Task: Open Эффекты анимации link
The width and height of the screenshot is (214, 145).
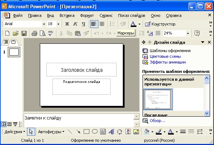Action: [168, 62]
